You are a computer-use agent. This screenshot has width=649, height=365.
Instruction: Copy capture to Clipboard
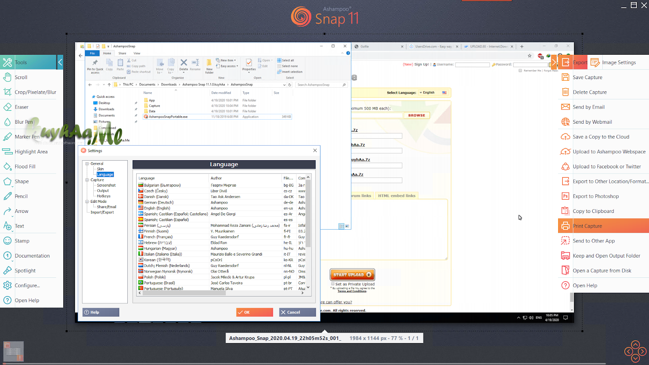pyautogui.click(x=604, y=211)
